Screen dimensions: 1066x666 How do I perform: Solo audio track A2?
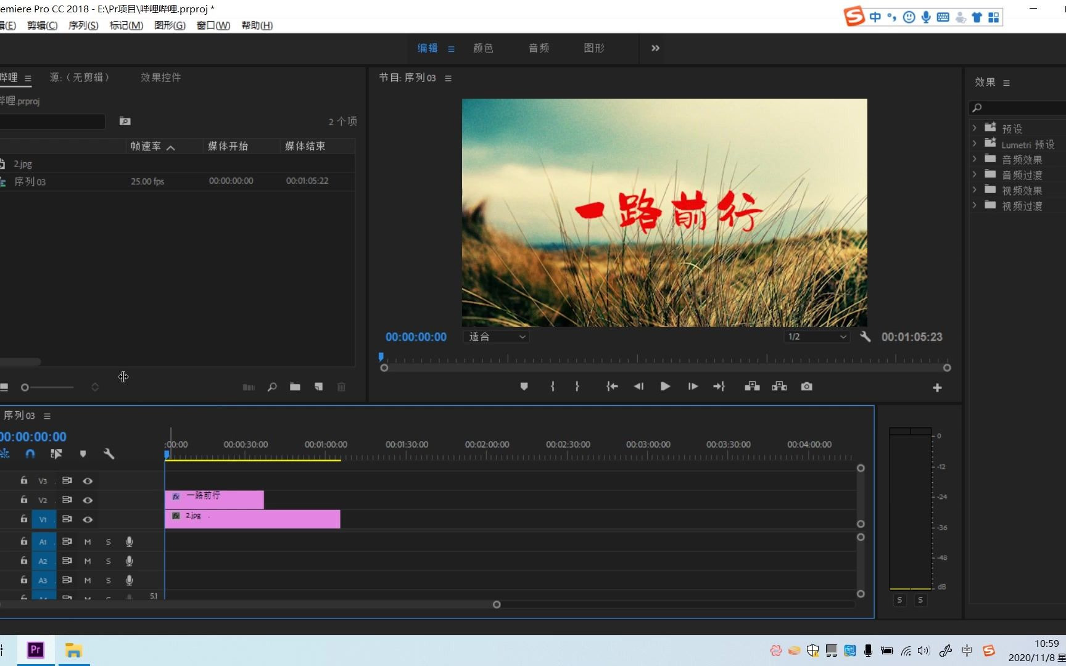pos(109,561)
